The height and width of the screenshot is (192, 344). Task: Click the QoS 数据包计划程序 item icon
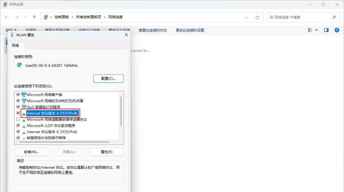pyautogui.click(x=24, y=107)
